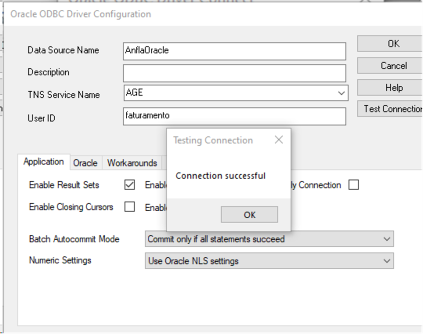Expand the TNS Service Name dropdown
Viewport: 423px width, 334px height.
click(341, 93)
